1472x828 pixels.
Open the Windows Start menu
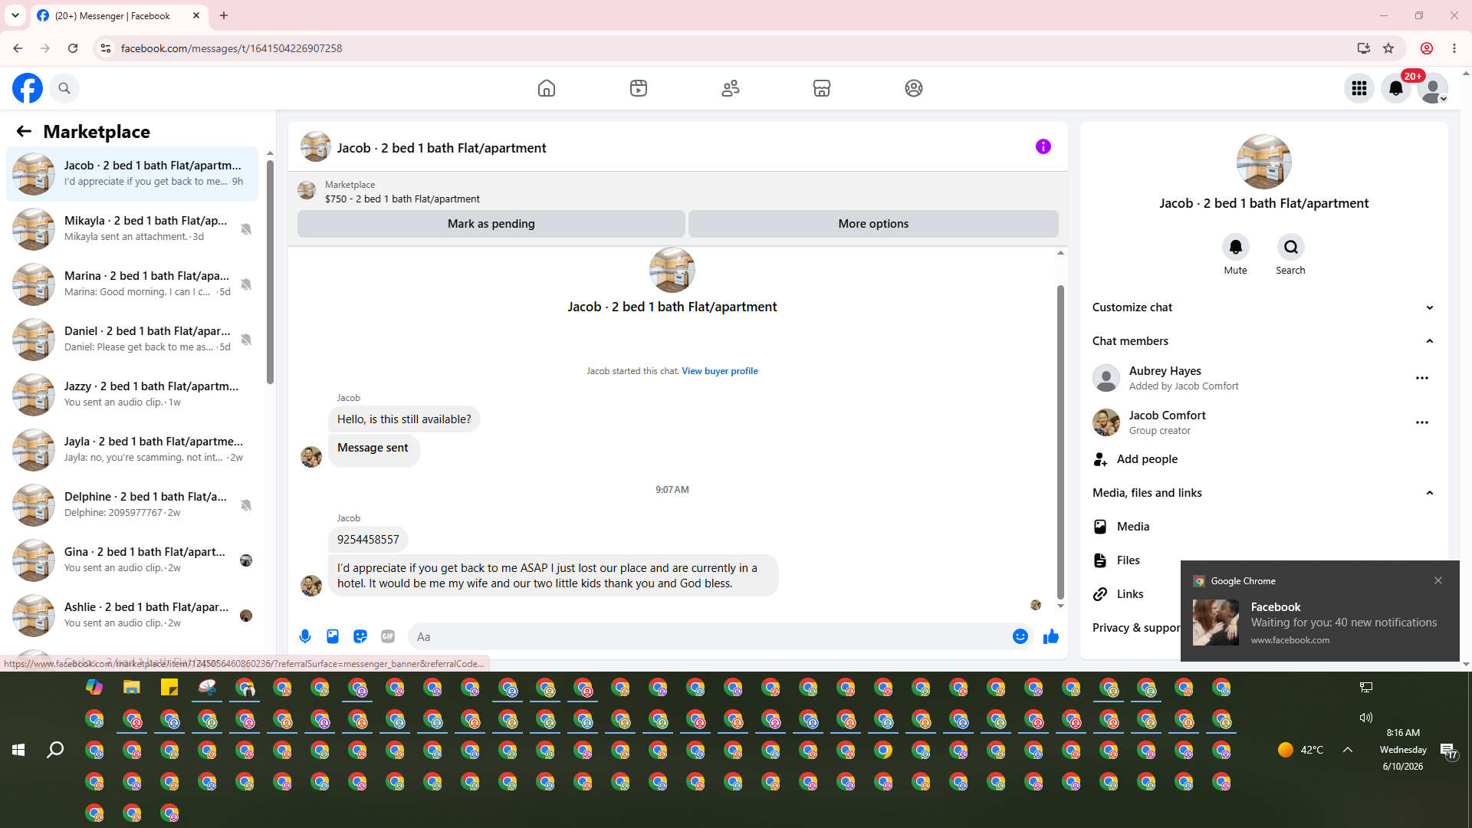pos(18,750)
